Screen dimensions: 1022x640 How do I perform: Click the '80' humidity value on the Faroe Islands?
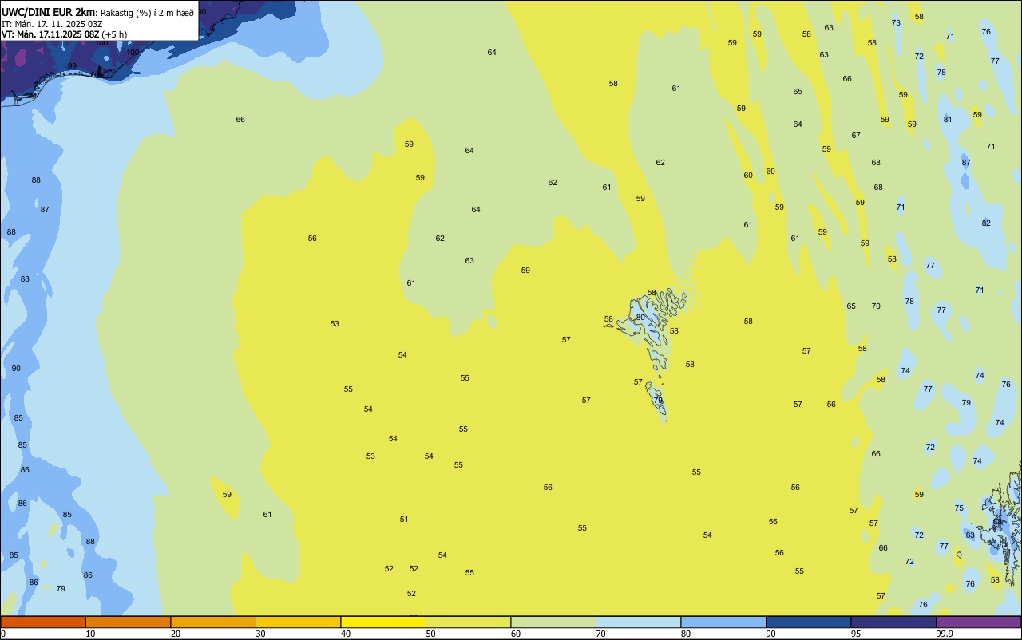(x=640, y=318)
